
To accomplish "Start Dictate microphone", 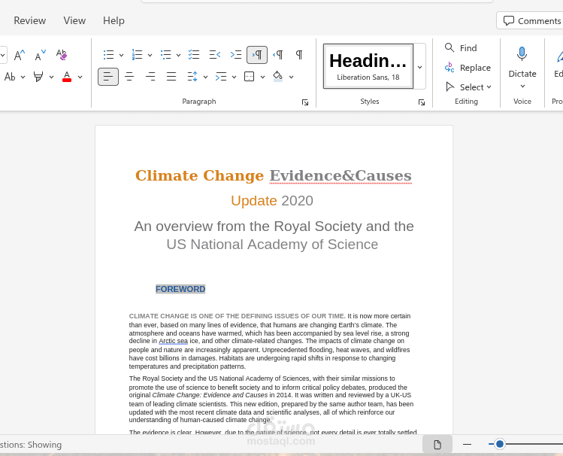I will (522, 60).
